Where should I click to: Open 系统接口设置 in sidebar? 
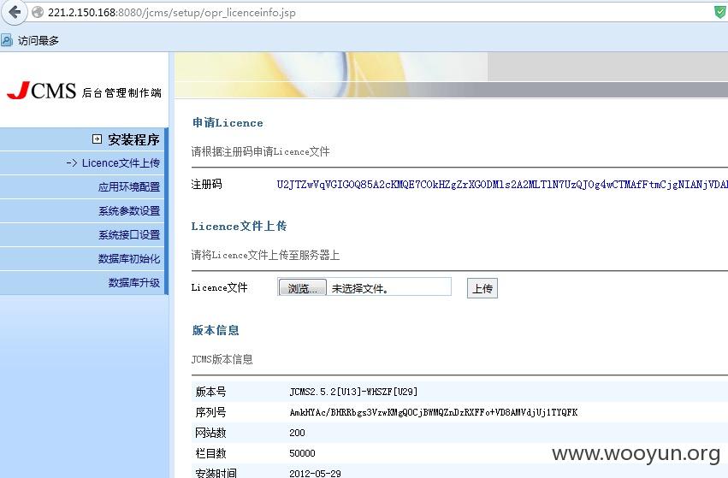point(129,235)
